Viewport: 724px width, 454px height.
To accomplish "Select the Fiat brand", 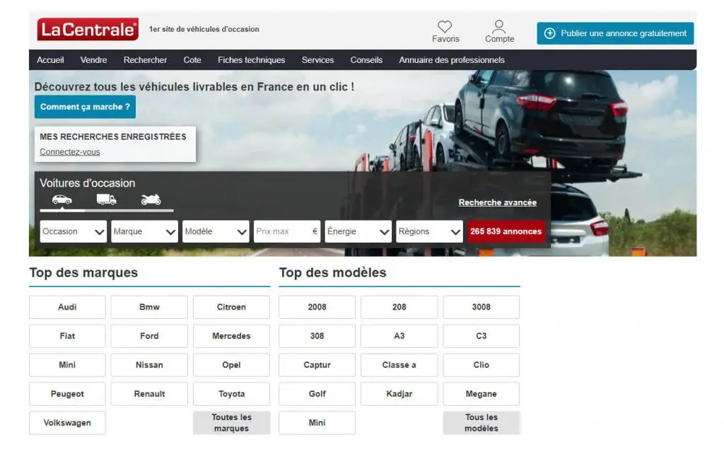I will coord(67,336).
